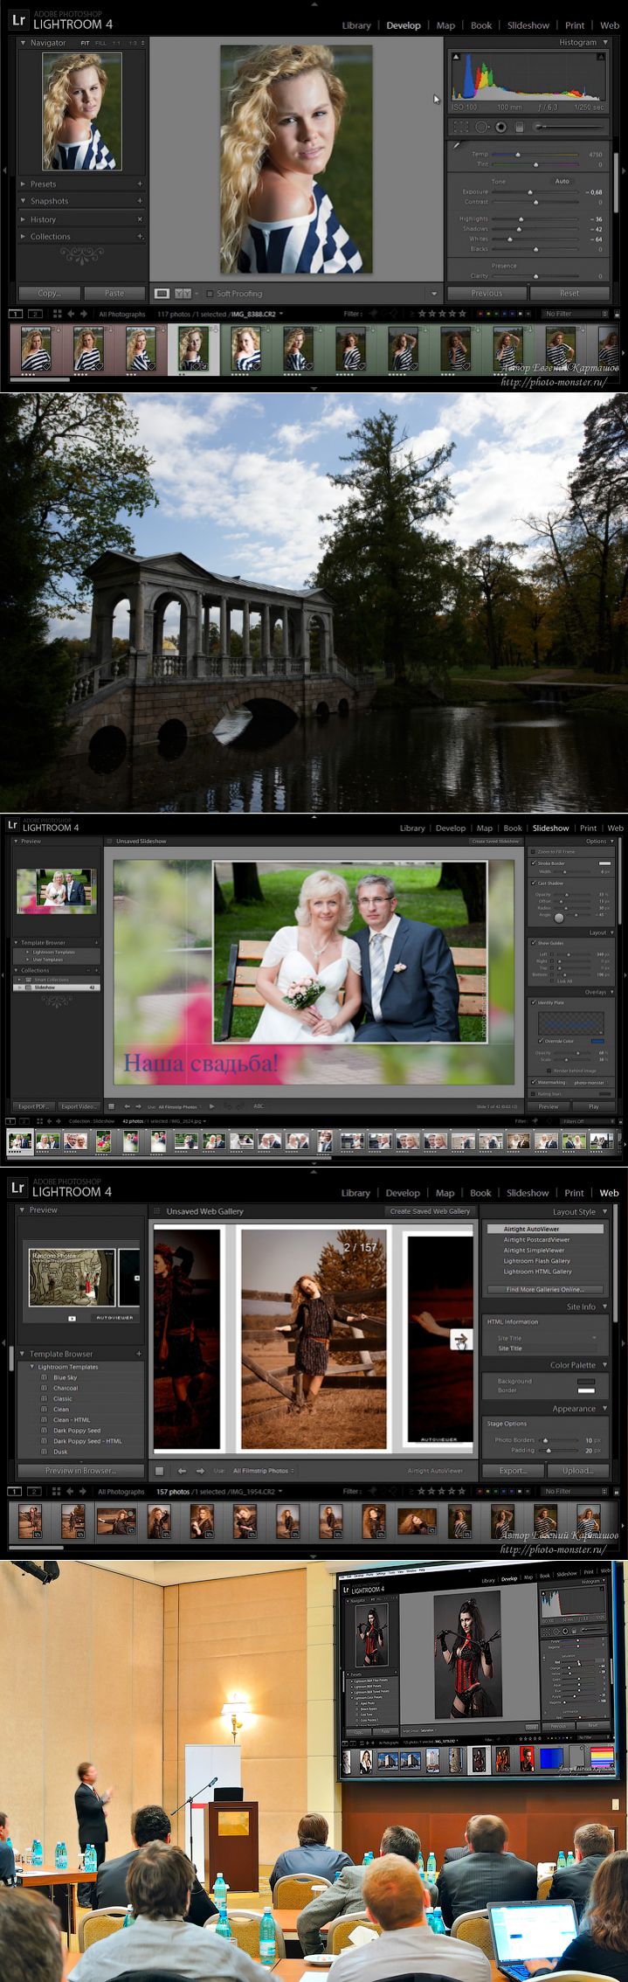Enable the Soft Proofing checkbox
Screen dimensions: 628x1982
[210, 294]
